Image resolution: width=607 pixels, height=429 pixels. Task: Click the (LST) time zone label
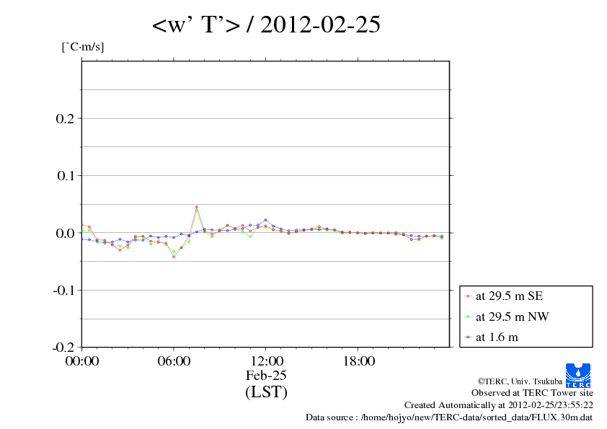click(266, 393)
